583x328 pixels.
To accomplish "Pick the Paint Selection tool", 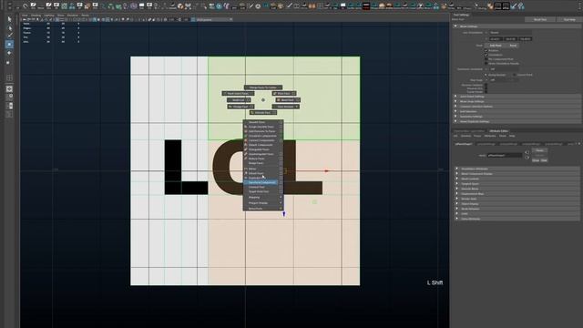I will 9,36.
